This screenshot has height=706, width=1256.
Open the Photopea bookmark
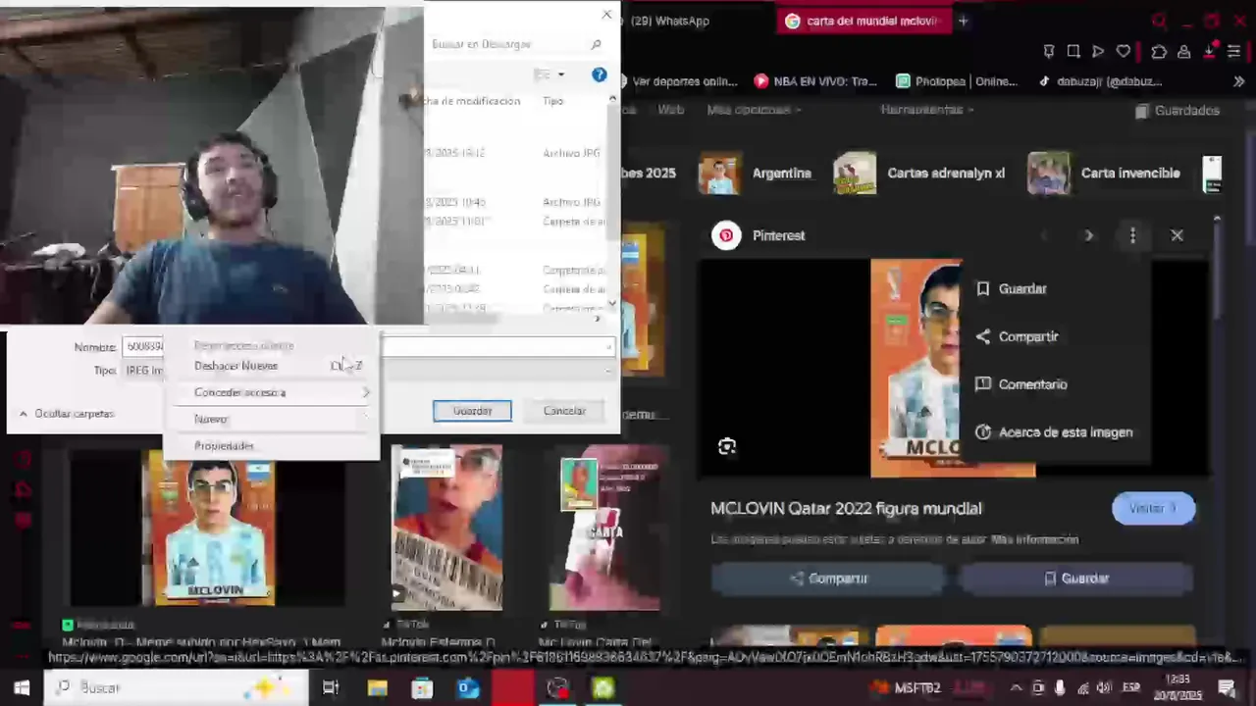click(957, 81)
